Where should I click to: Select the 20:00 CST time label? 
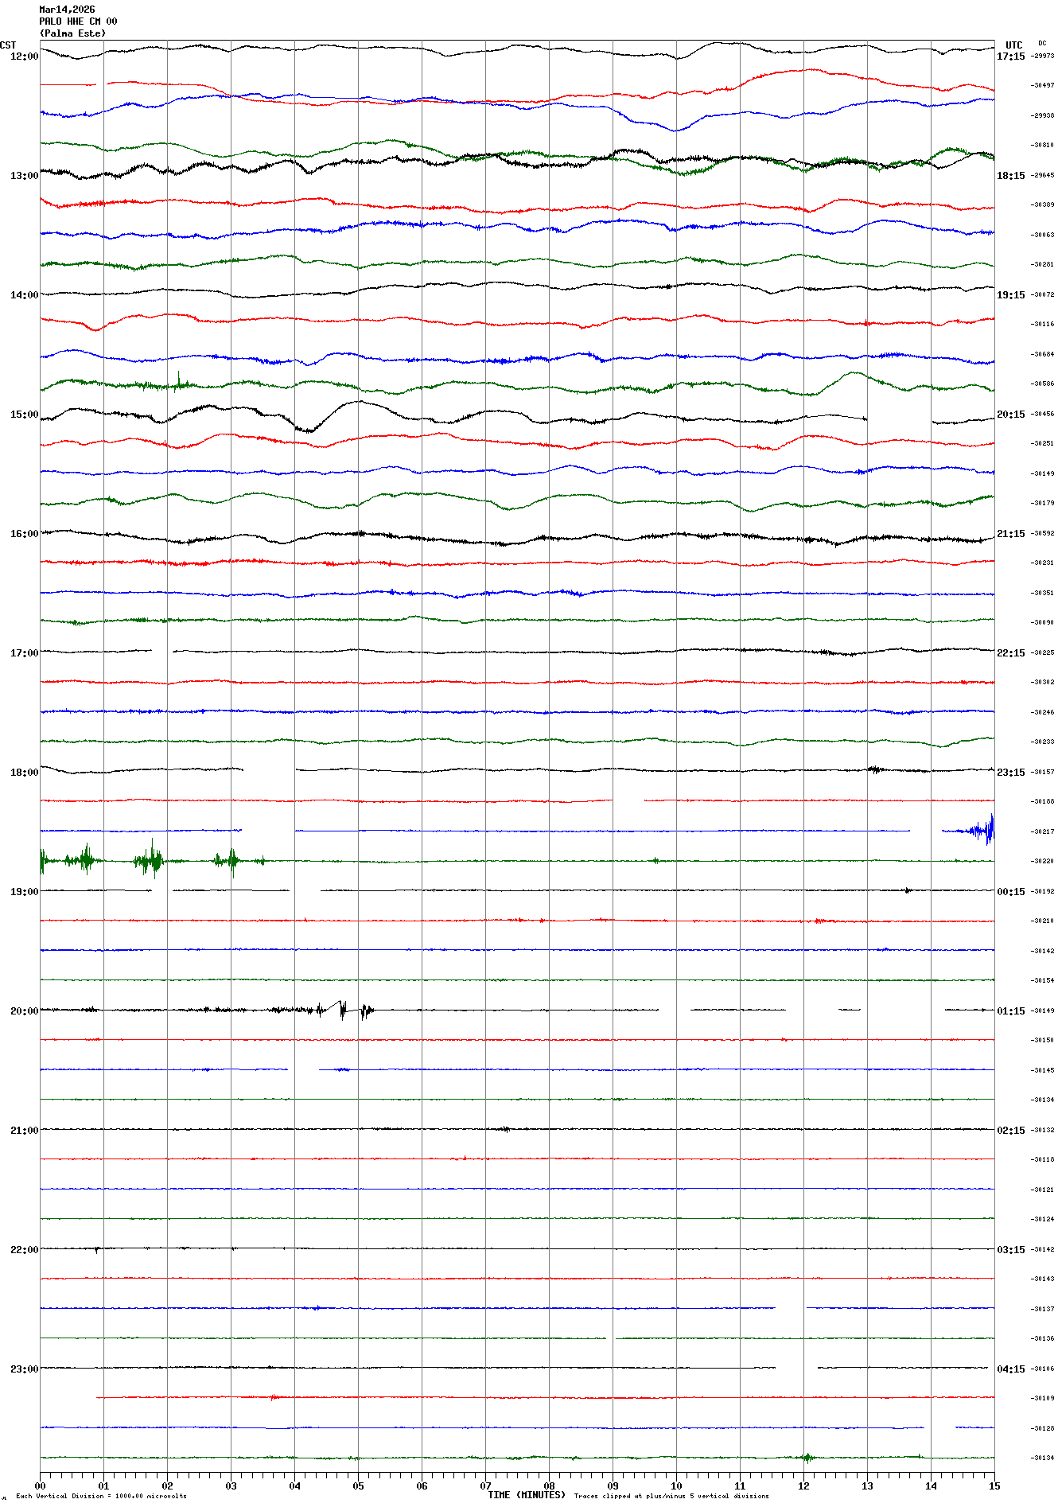(24, 1011)
